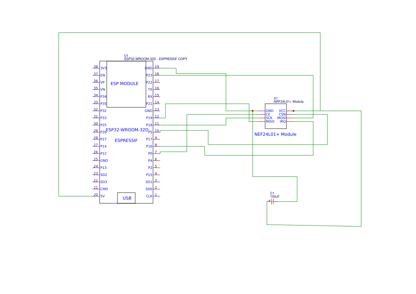Select the 100uF value label
The width and height of the screenshot is (416, 294).
275,197
